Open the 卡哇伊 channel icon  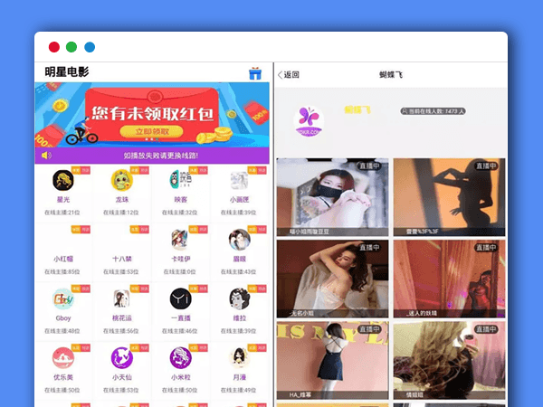(180, 239)
